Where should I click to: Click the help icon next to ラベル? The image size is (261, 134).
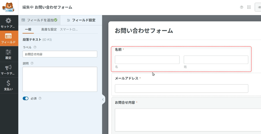(35, 47)
